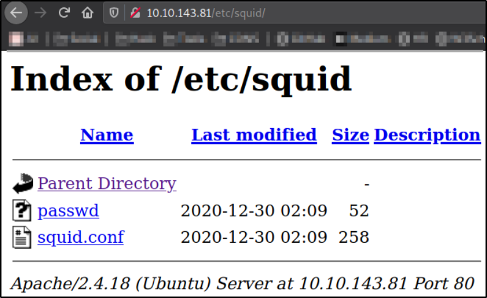Open the squid.conf file link
Screen dimensions: 487x298
point(81,237)
